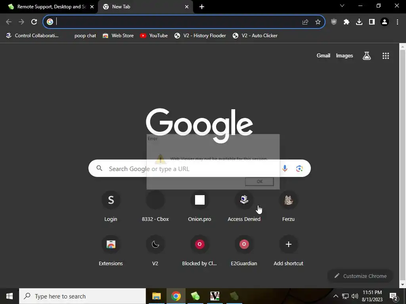Open the Onion.pro shortcut
Image resolution: width=406 pixels, height=304 pixels.
[200, 207]
